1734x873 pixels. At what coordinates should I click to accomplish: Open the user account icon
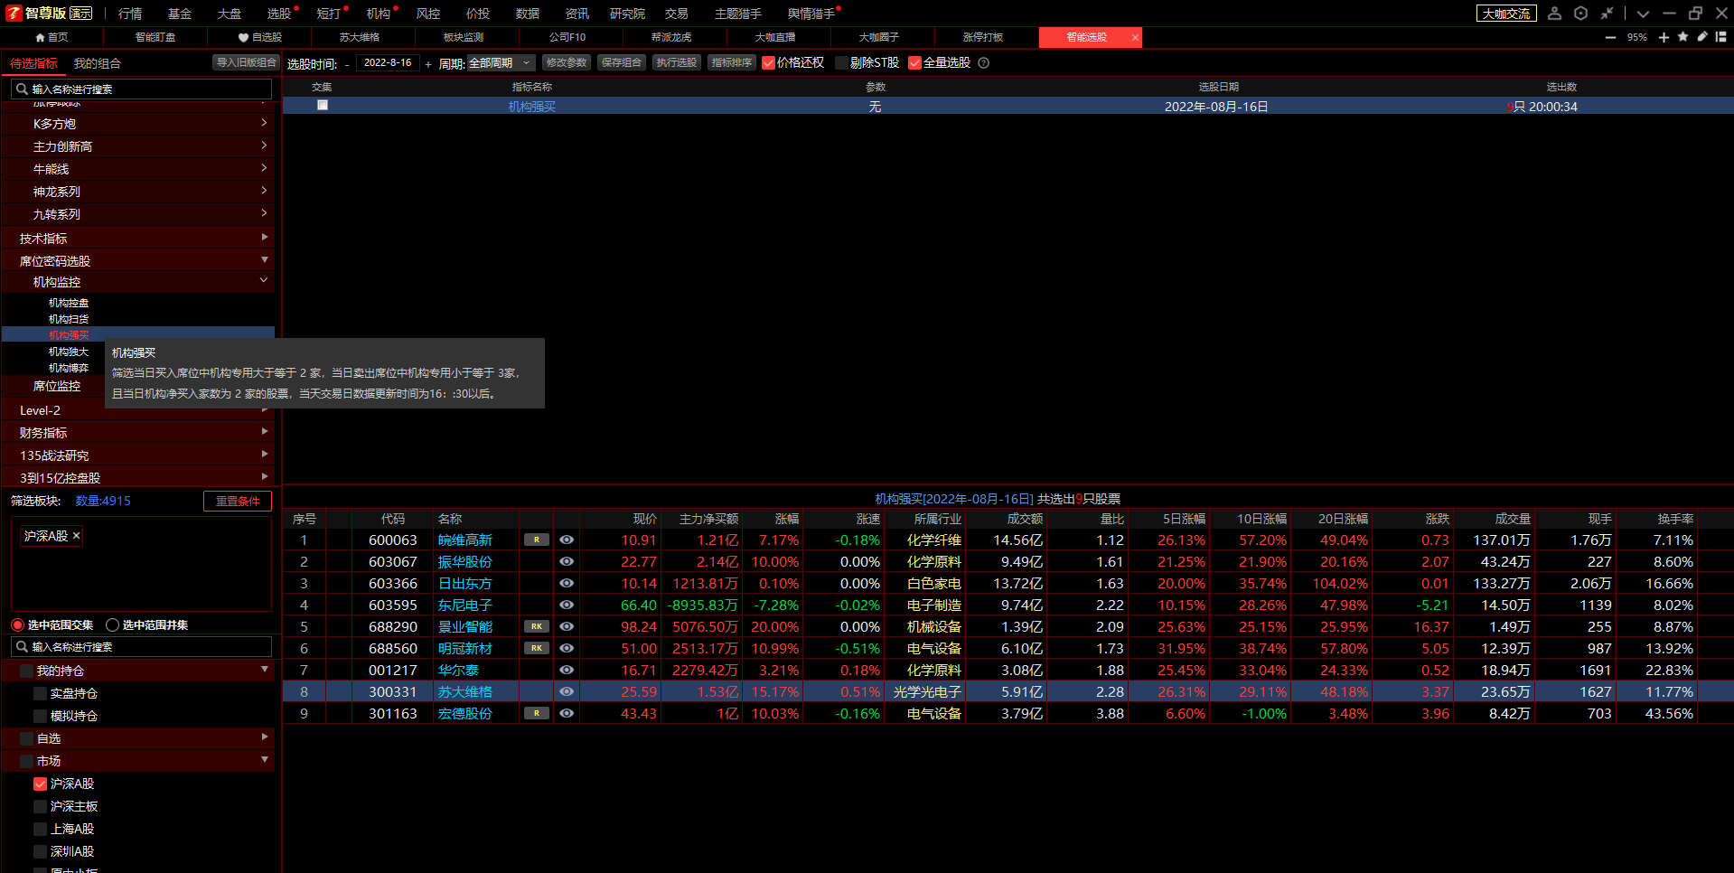[1554, 14]
